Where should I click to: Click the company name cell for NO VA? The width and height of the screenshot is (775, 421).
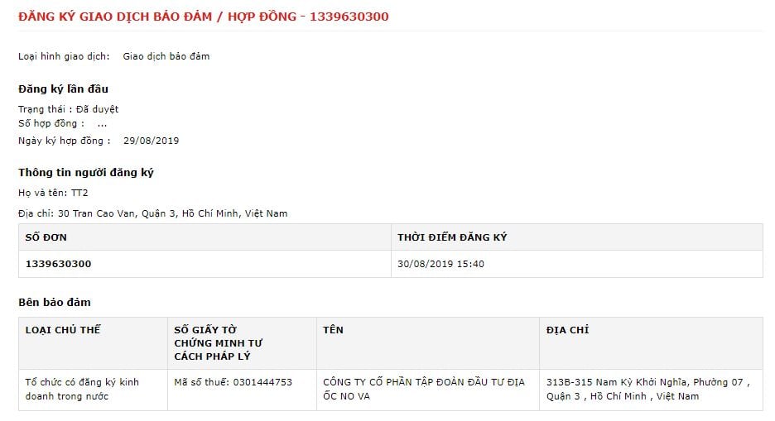[x=424, y=389]
